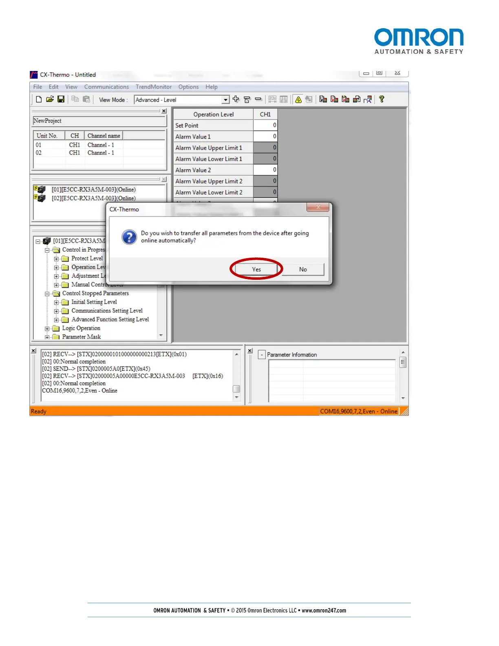Image resolution: width=499 pixels, height=646 pixels.
Task: Click the minus remove toolbar icon
Action: [x=258, y=99]
